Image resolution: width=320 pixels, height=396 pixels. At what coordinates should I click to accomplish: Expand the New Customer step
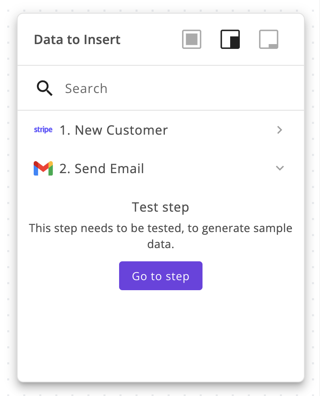click(279, 130)
